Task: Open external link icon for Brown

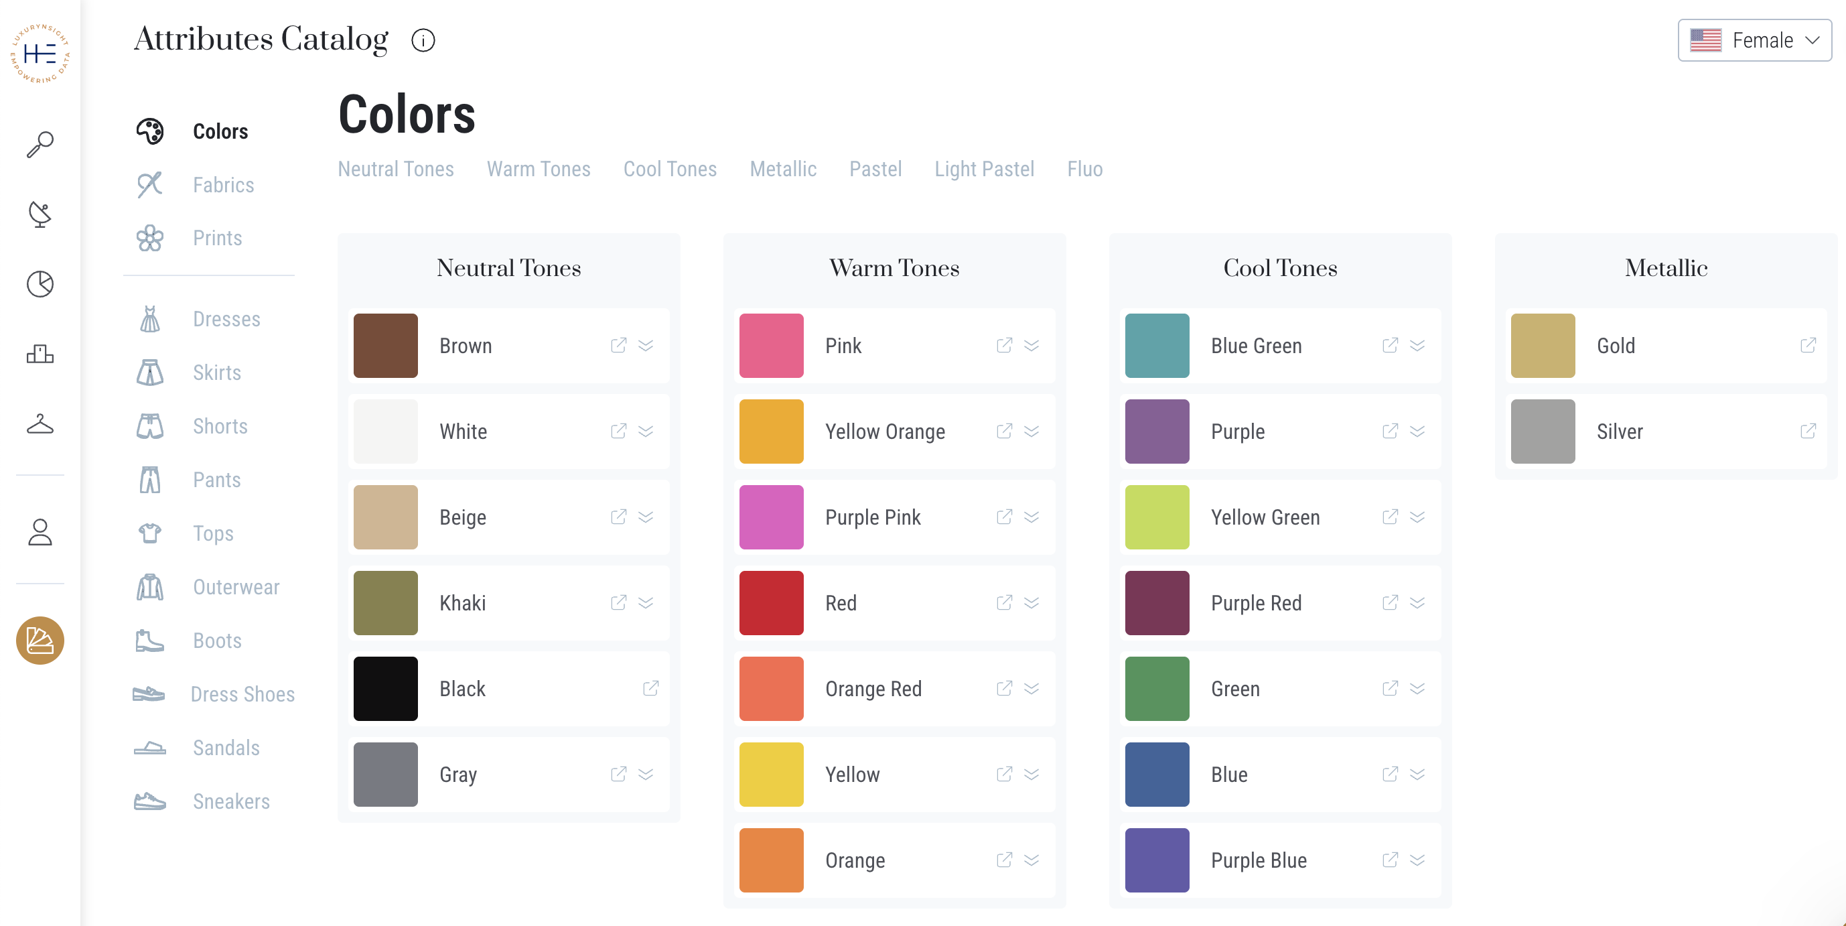Action: 618,346
